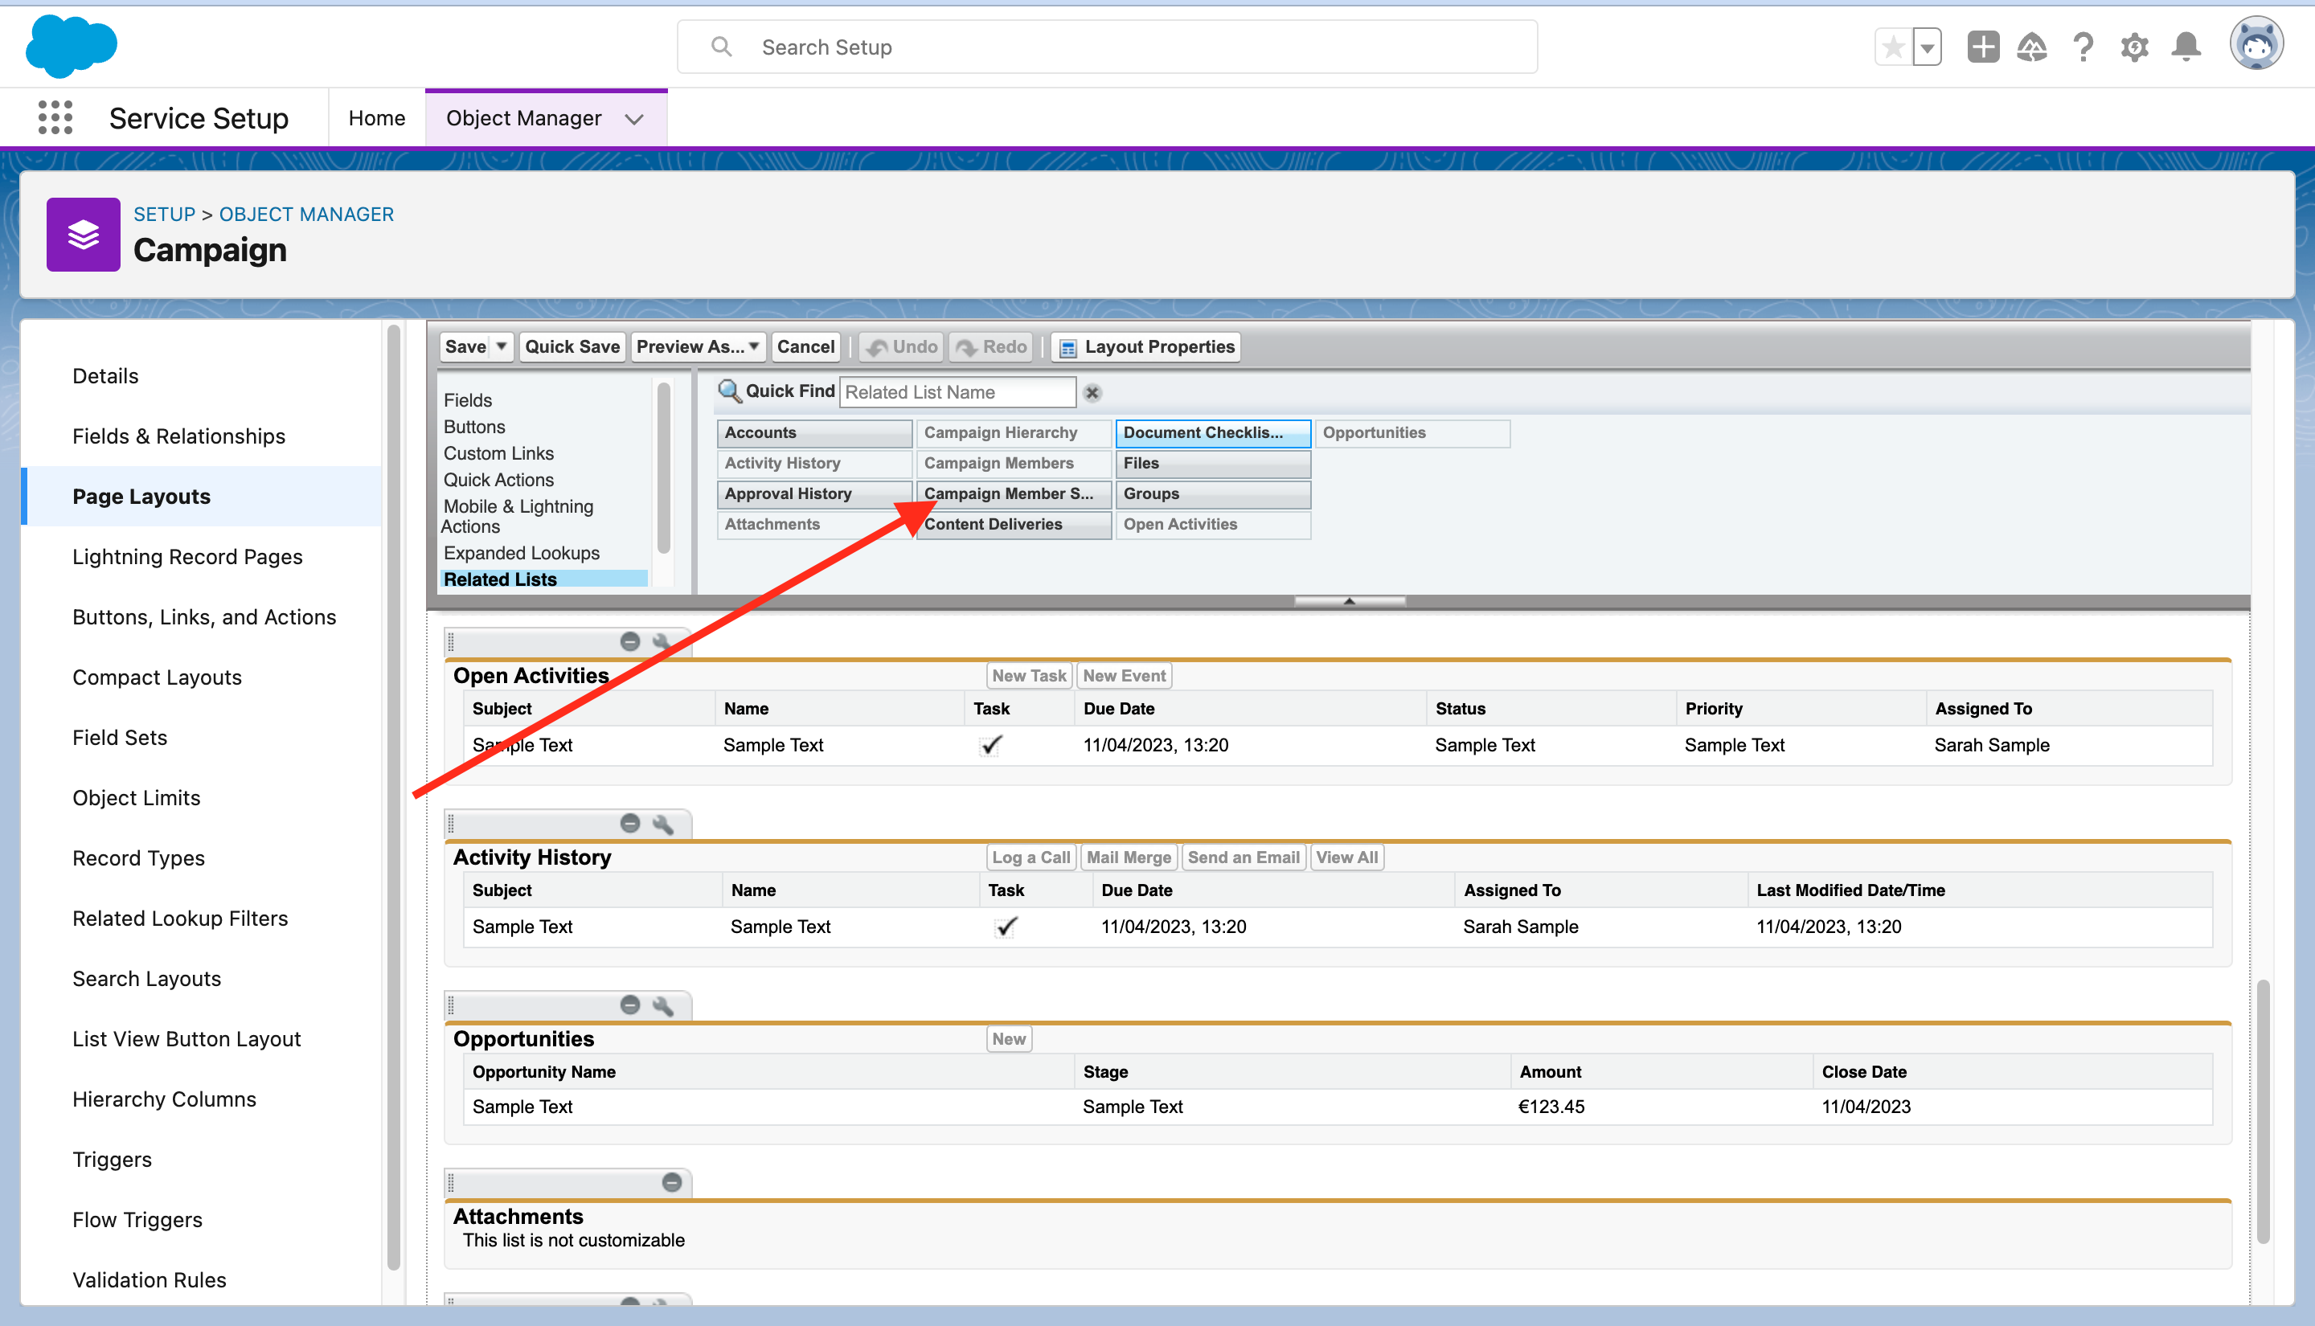
Task: Remove the Attachments related list
Action: point(672,1183)
